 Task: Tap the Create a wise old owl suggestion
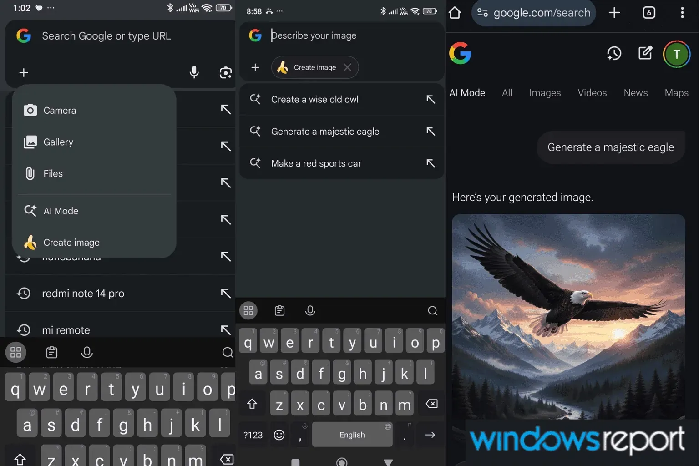(315, 99)
